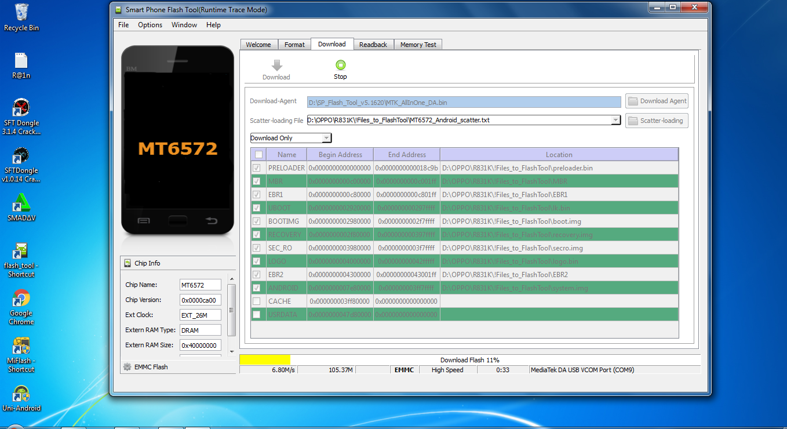Expand the Scatter-loading File path dropdown
The height and width of the screenshot is (429, 787).
(x=615, y=121)
